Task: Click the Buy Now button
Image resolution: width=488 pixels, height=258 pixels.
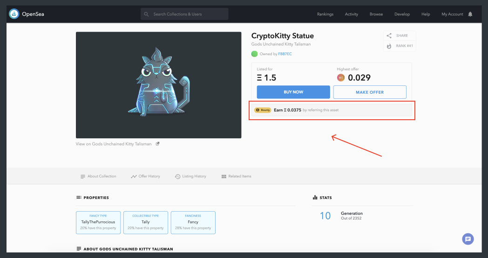Action: 293,92
